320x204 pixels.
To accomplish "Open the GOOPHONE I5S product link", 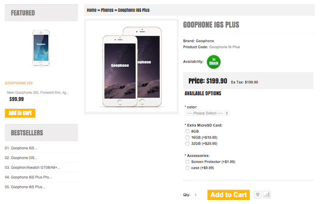I will [x=19, y=83].
